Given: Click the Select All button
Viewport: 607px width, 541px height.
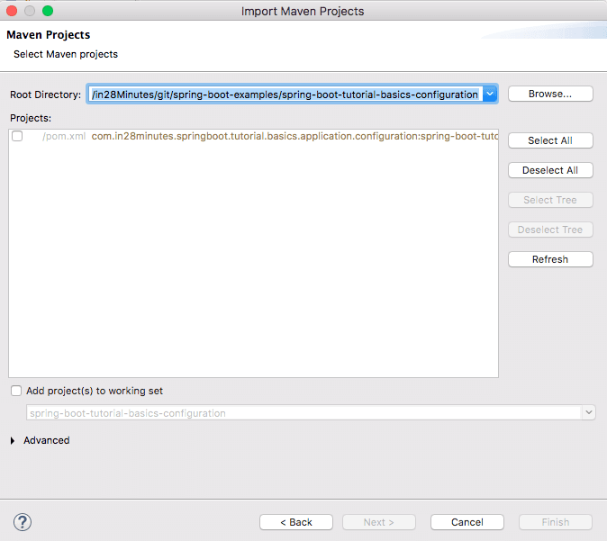Looking at the screenshot, I should (550, 140).
